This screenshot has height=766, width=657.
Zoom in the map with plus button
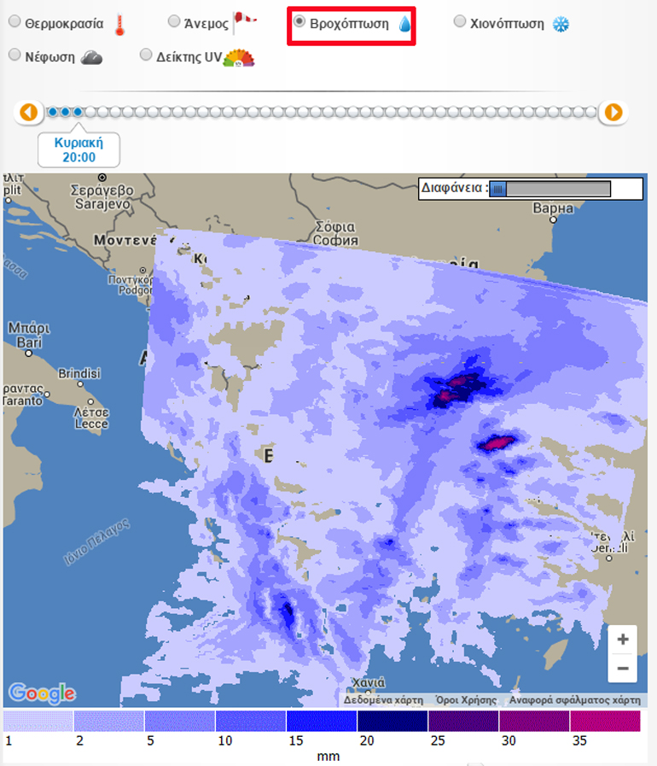point(623,639)
